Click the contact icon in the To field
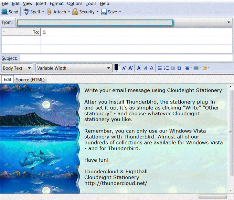Image resolution: width=234 pixels, height=200 pixels. (44, 32)
